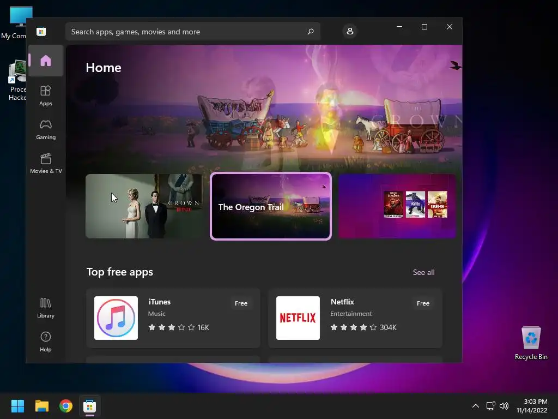The width and height of the screenshot is (558, 419).
Task: Open the iTunes app title
Action: [x=160, y=302]
